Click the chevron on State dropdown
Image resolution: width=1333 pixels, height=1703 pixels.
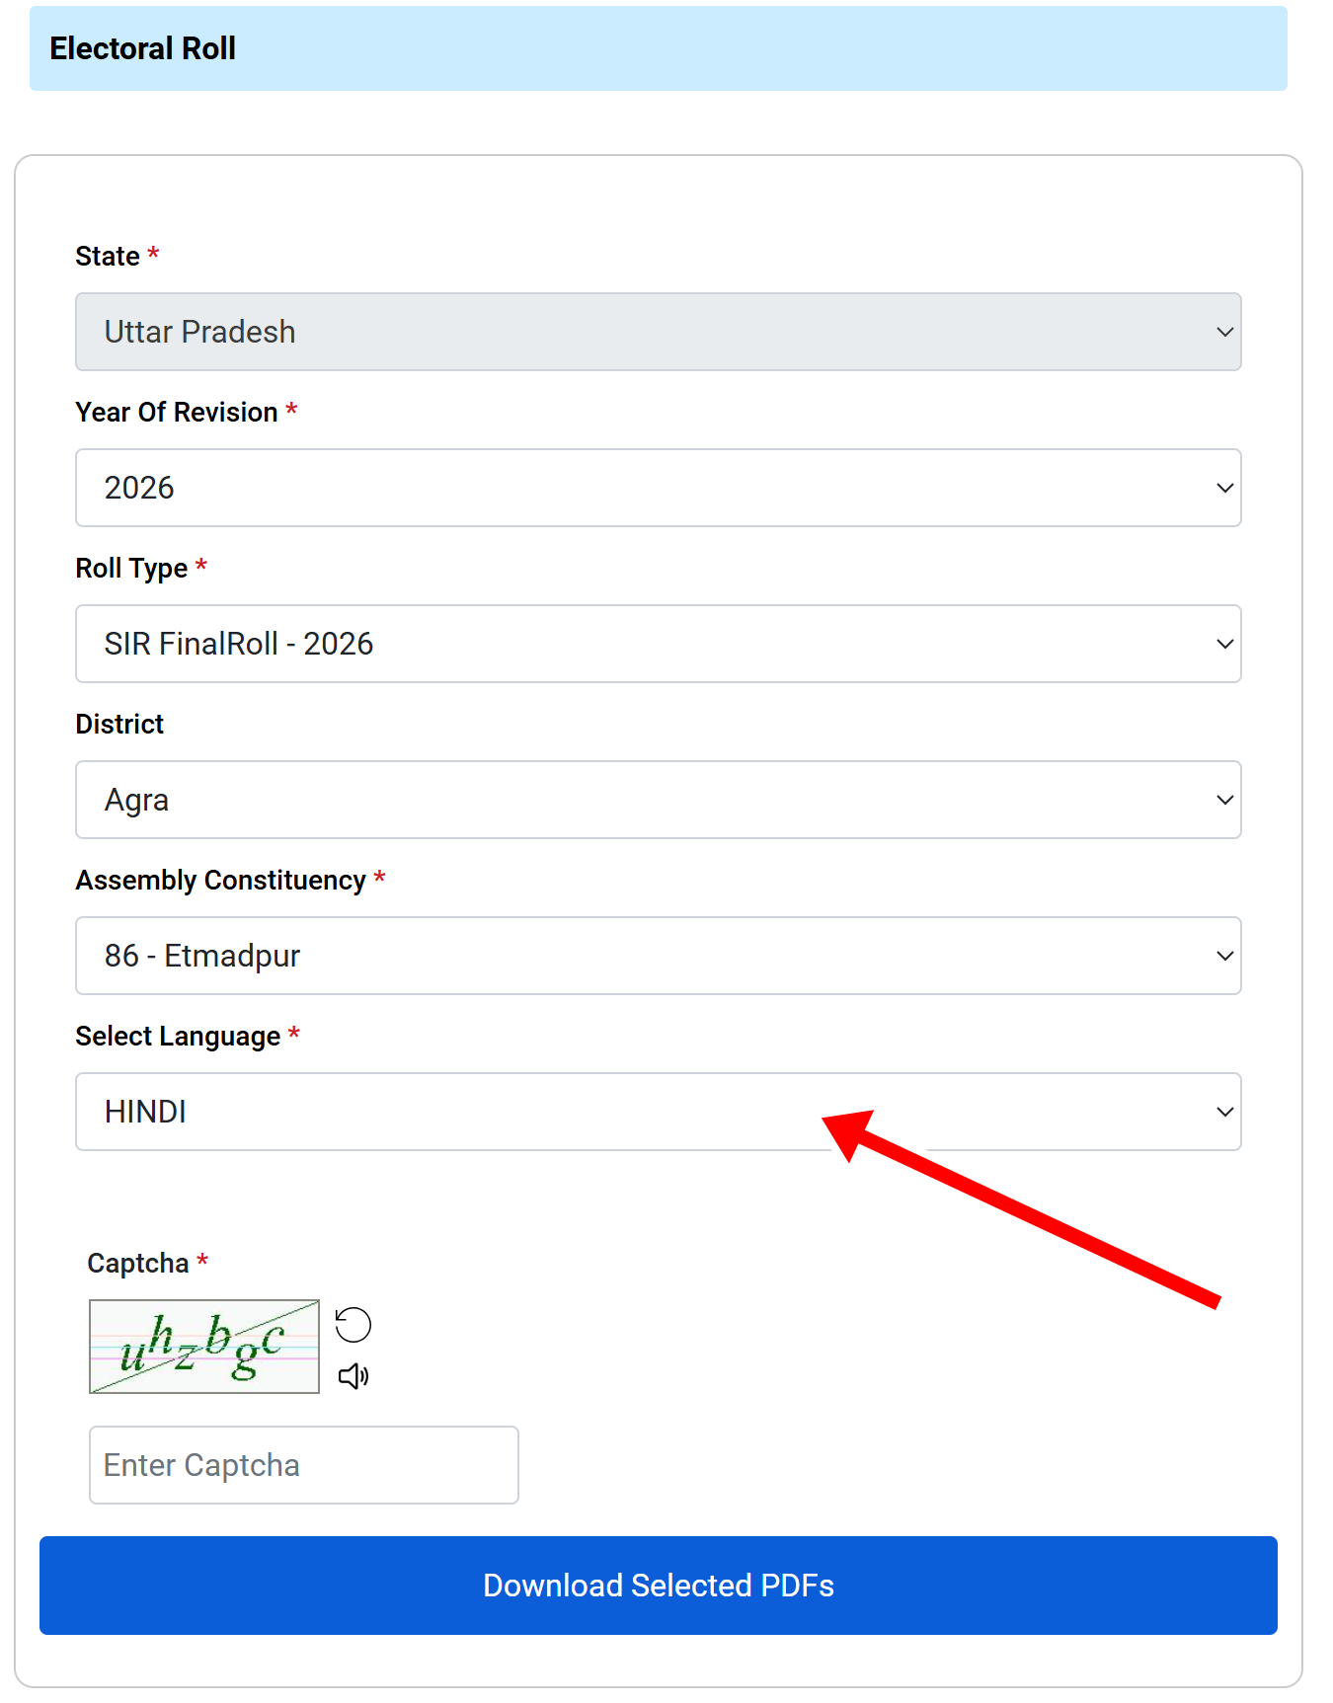[1224, 332]
